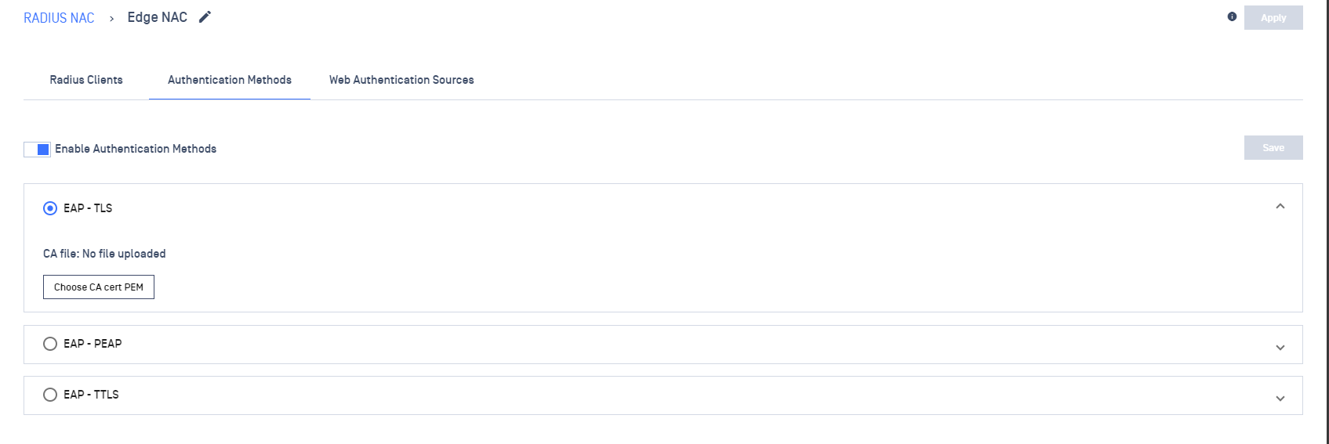Click the breadcrumb arrow separator
Image resolution: width=1329 pixels, height=444 pixels.
[x=111, y=19]
